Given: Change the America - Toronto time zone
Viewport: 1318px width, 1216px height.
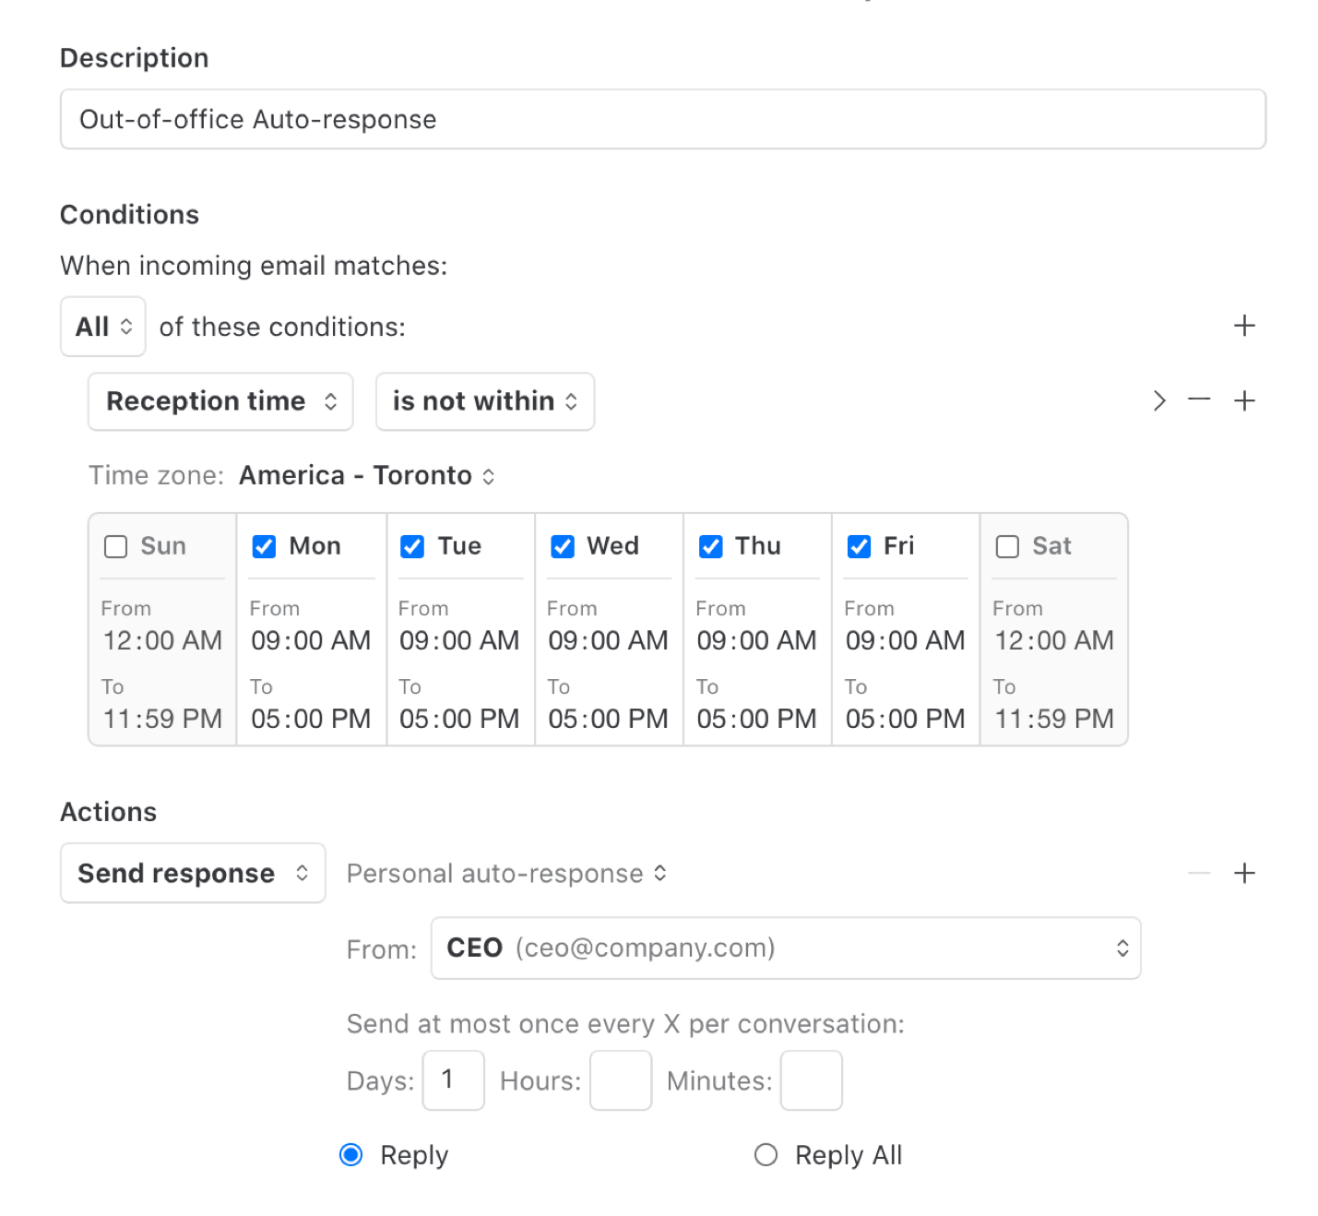Looking at the screenshot, I should pyautogui.click(x=366, y=475).
